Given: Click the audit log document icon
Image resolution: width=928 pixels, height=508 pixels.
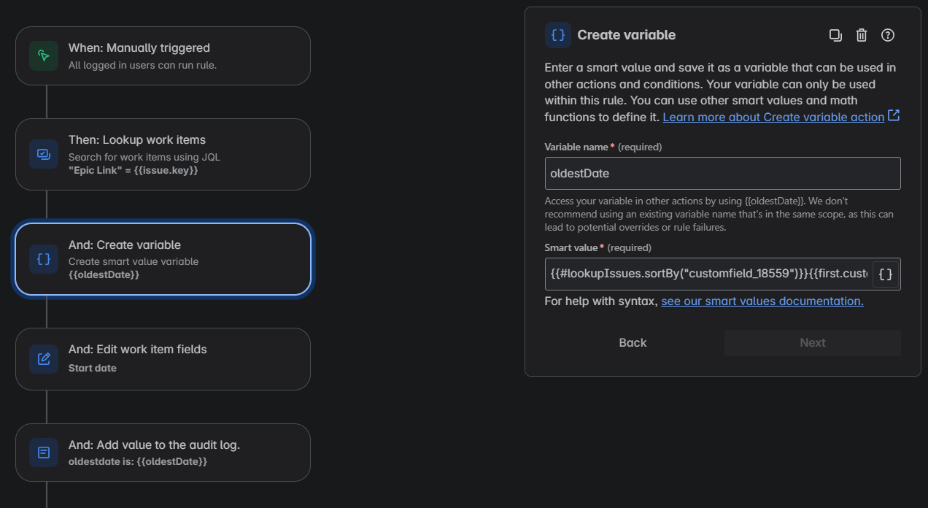Looking at the screenshot, I should pos(44,453).
